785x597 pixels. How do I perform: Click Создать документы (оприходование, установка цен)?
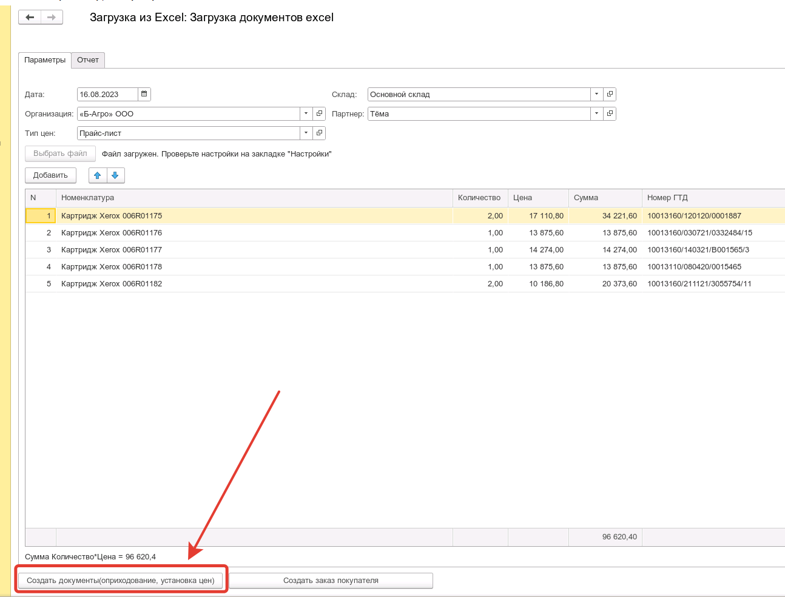[121, 581]
